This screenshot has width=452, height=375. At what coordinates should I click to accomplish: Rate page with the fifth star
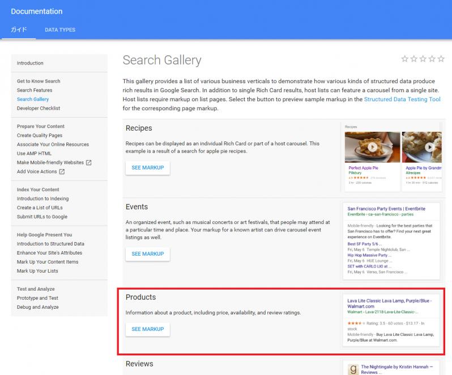441,59
